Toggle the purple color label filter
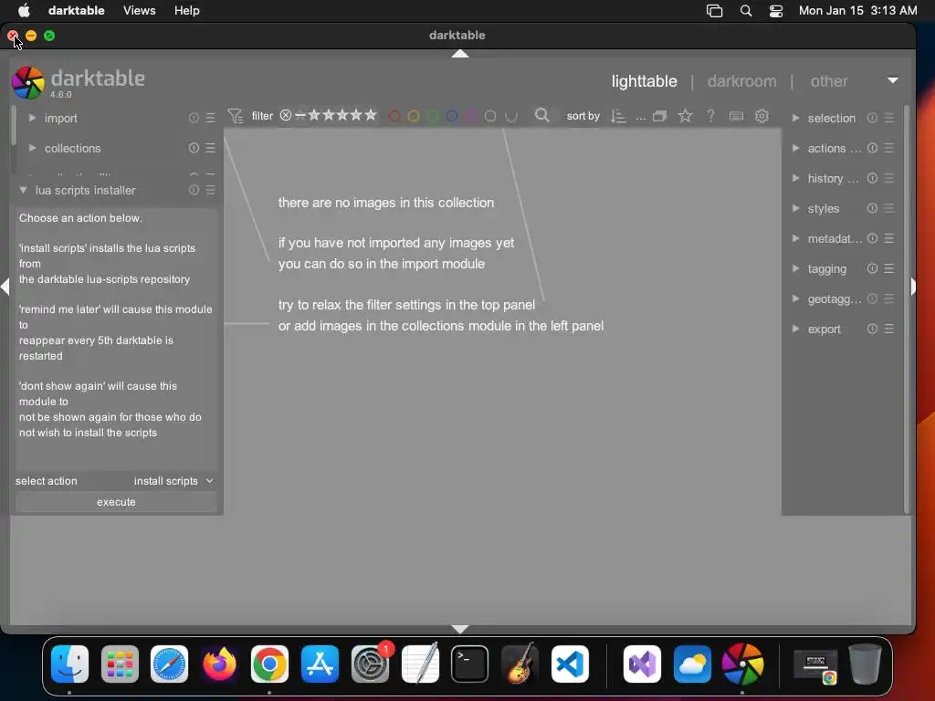 471,116
